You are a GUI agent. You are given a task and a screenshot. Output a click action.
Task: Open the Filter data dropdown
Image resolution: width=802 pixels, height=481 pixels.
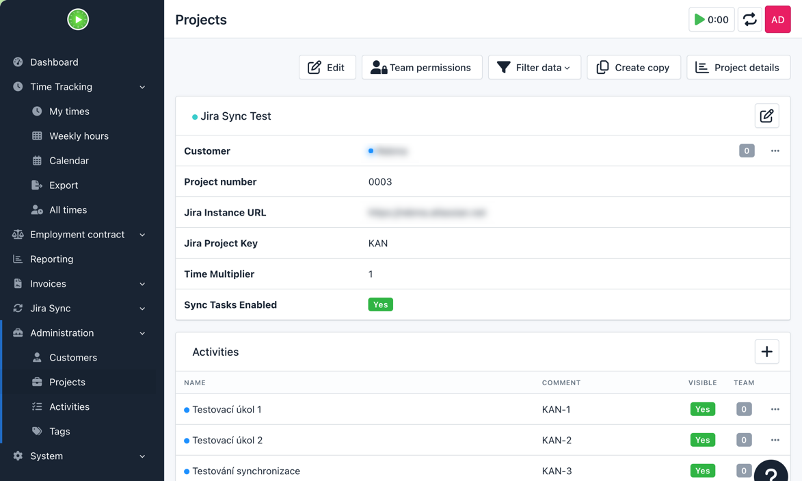[534, 67]
